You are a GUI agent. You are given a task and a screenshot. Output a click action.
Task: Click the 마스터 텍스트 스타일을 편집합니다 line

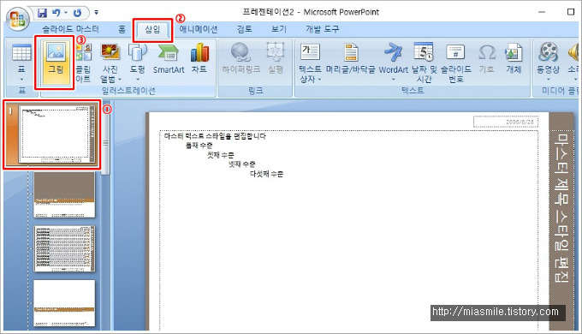tap(215, 136)
